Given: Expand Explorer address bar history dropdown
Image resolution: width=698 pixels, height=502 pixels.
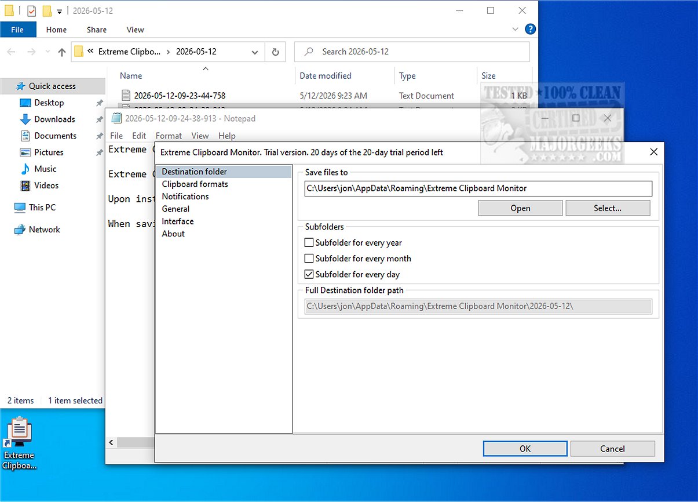Looking at the screenshot, I should [x=255, y=52].
